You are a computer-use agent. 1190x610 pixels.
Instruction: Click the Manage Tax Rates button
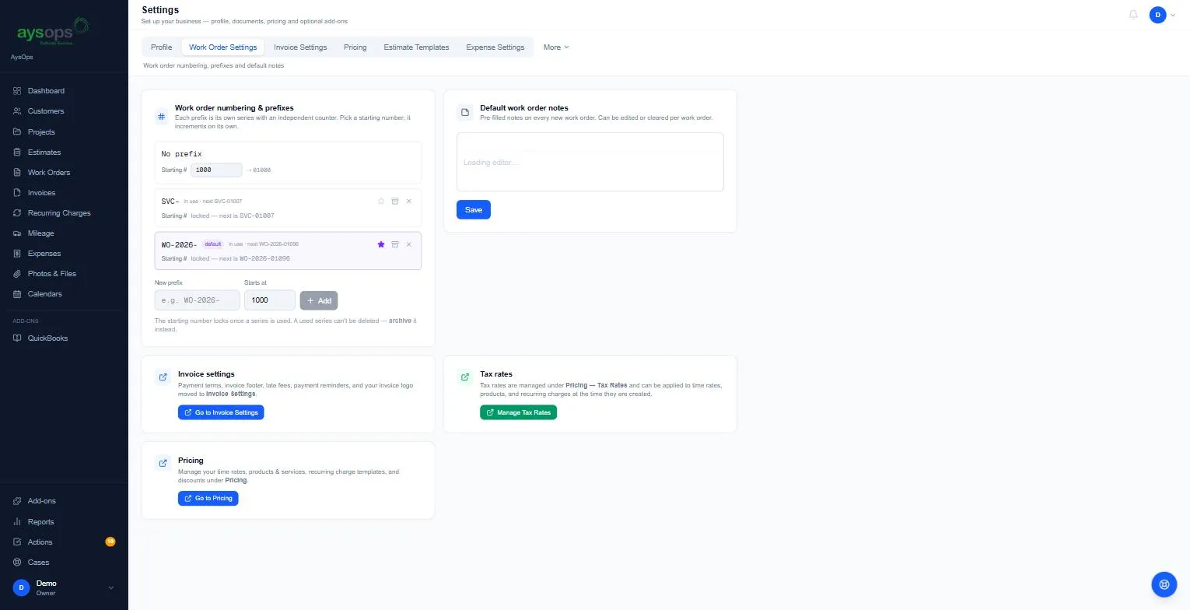click(x=518, y=412)
